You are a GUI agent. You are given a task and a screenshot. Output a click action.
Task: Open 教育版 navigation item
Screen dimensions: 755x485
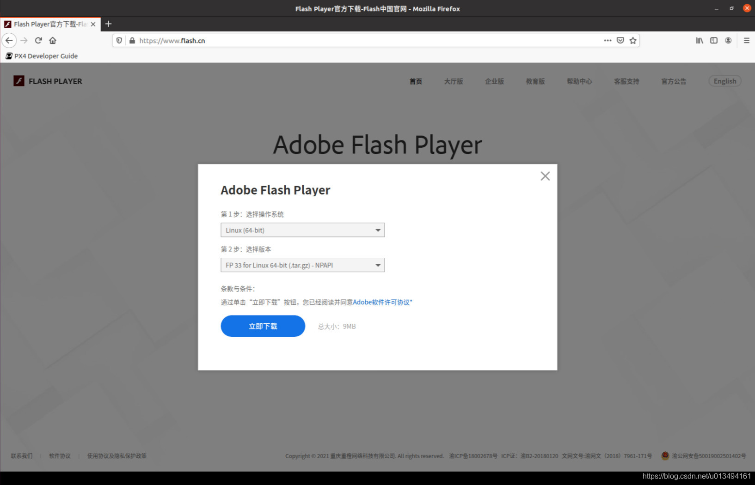[x=535, y=81]
